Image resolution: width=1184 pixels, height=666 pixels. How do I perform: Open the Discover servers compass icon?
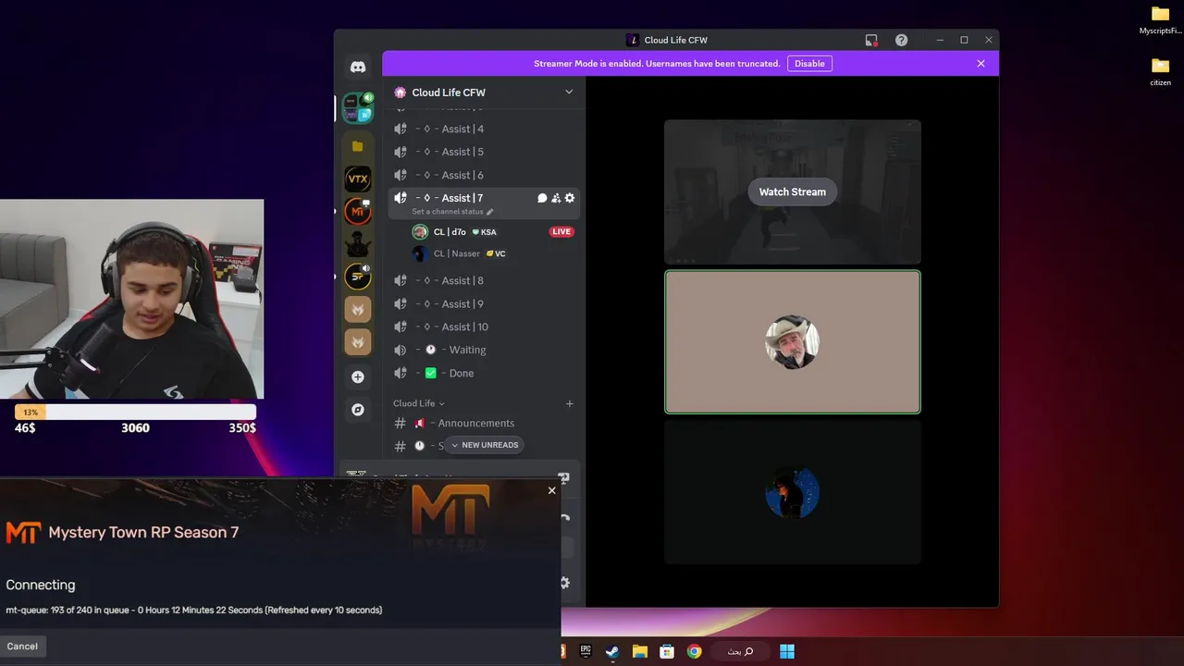point(358,410)
